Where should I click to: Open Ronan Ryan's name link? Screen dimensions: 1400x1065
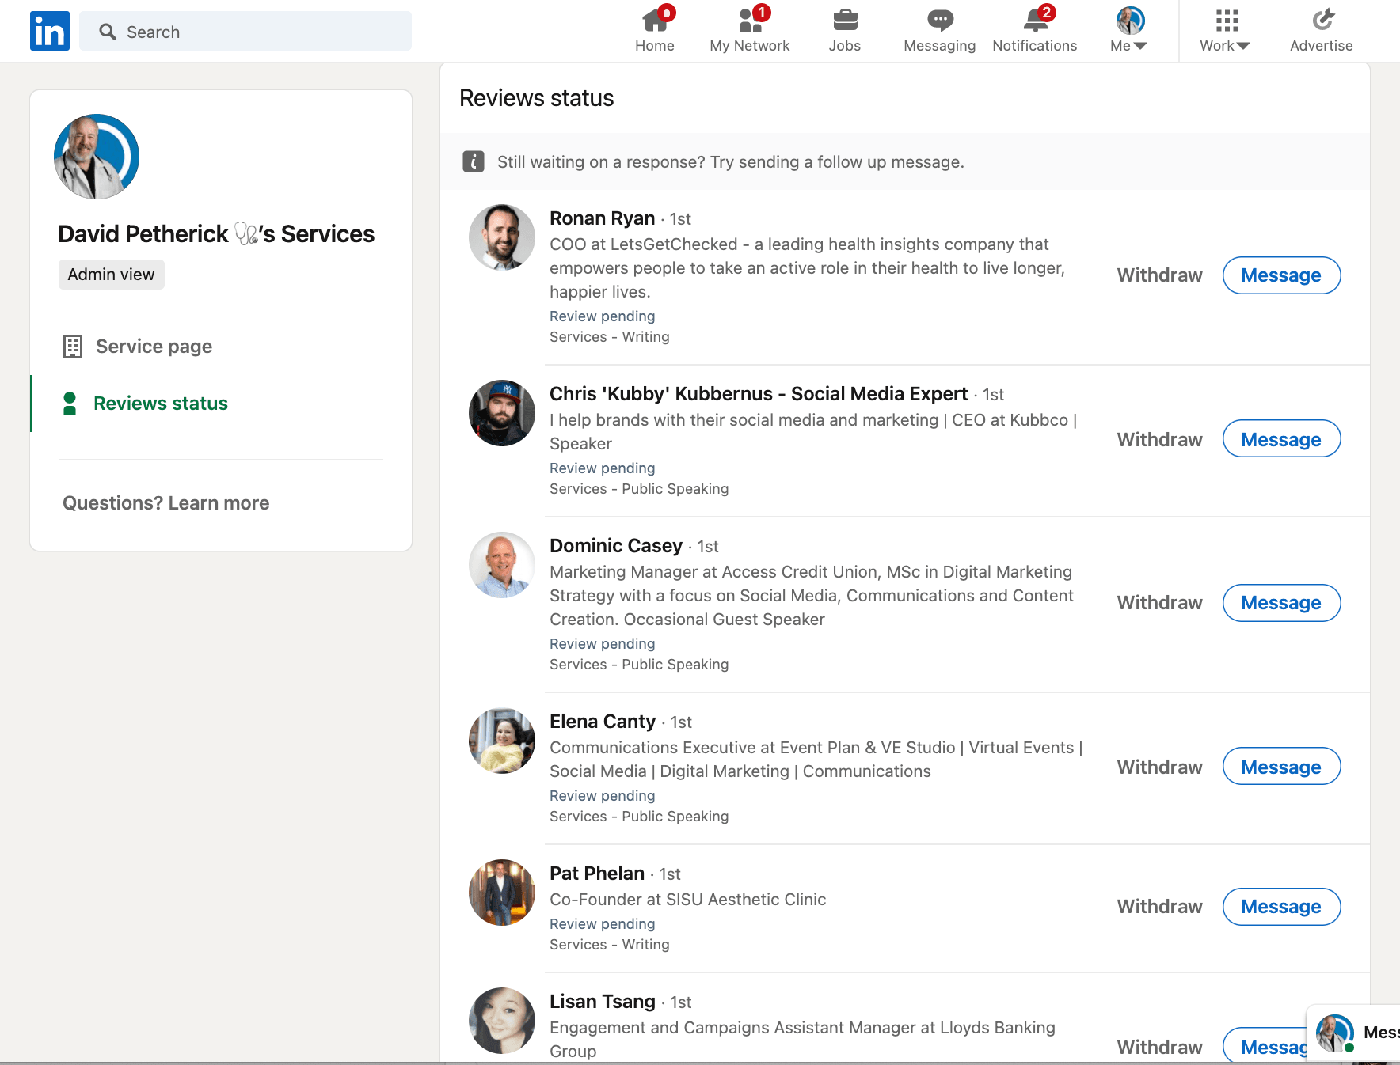(602, 218)
